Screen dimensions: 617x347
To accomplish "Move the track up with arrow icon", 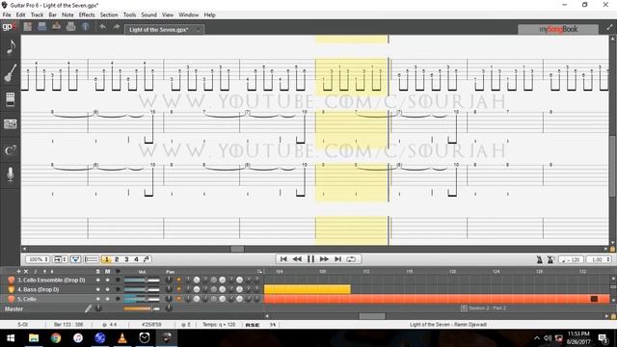I will click(x=44, y=272).
